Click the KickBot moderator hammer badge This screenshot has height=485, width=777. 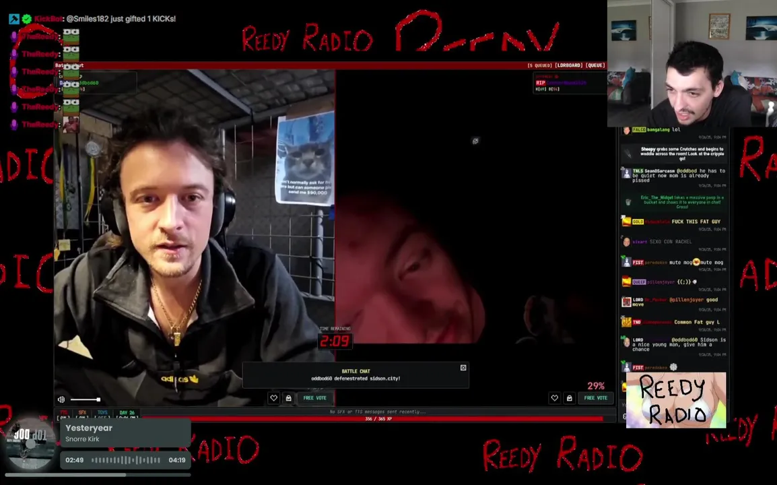point(14,19)
